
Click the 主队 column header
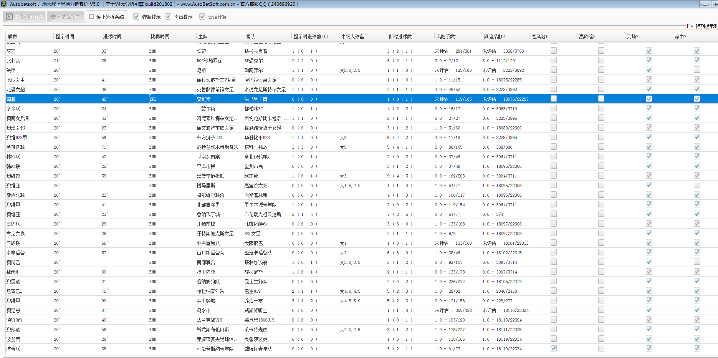pyautogui.click(x=203, y=36)
